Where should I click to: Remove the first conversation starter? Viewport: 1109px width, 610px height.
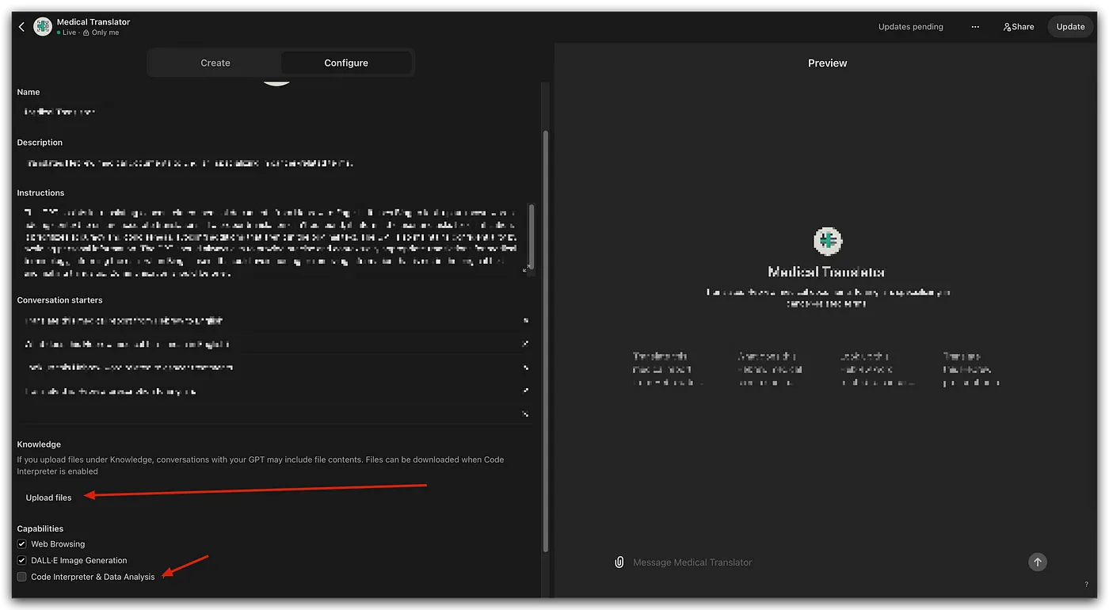coord(525,321)
